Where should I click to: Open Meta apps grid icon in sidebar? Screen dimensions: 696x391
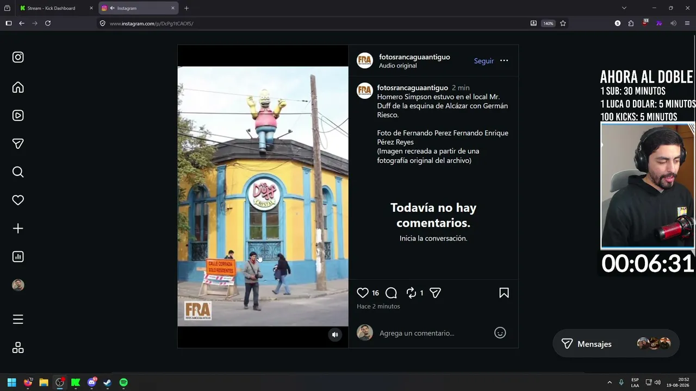point(18,348)
